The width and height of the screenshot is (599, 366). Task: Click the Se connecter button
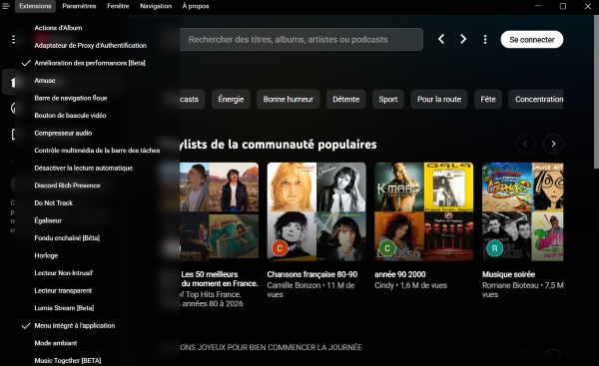(x=532, y=40)
